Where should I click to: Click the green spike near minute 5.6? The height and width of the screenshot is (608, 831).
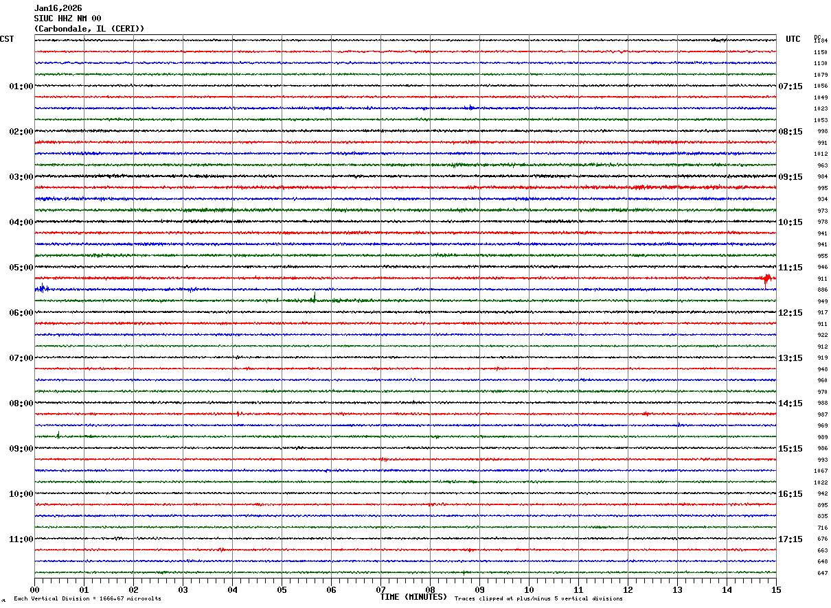pos(315,297)
